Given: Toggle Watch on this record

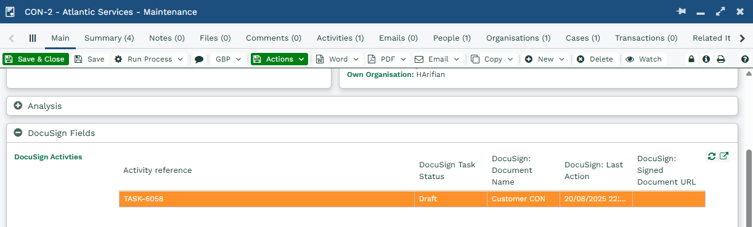Looking at the screenshot, I should (x=643, y=59).
